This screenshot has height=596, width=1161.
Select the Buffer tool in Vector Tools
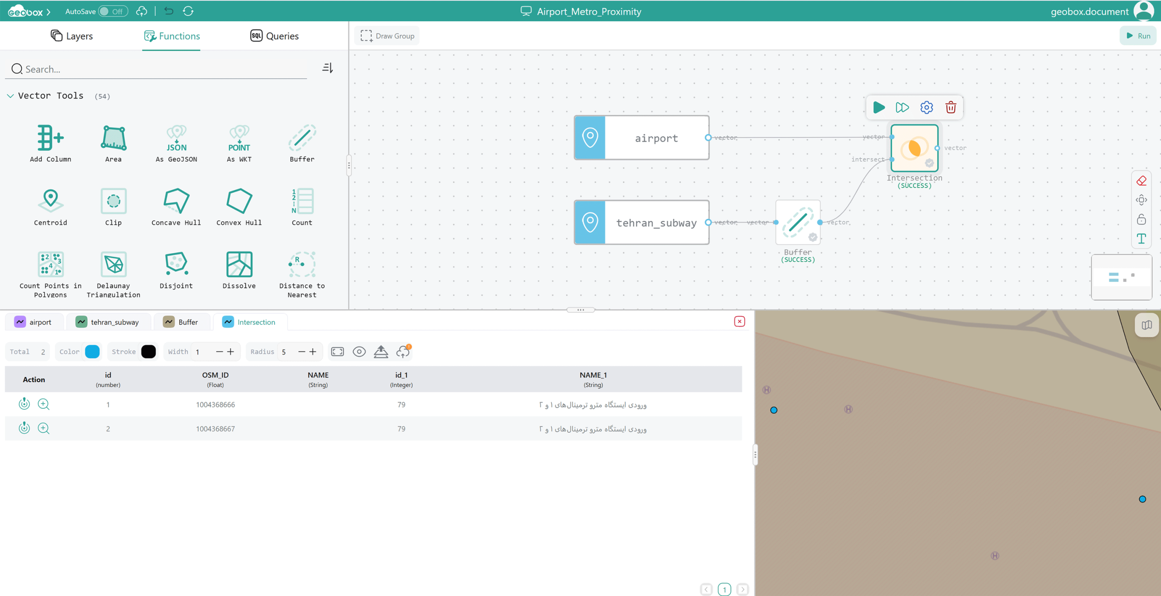click(302, 143)
